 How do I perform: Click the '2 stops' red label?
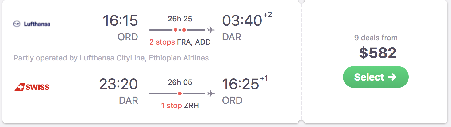[162, 42]
